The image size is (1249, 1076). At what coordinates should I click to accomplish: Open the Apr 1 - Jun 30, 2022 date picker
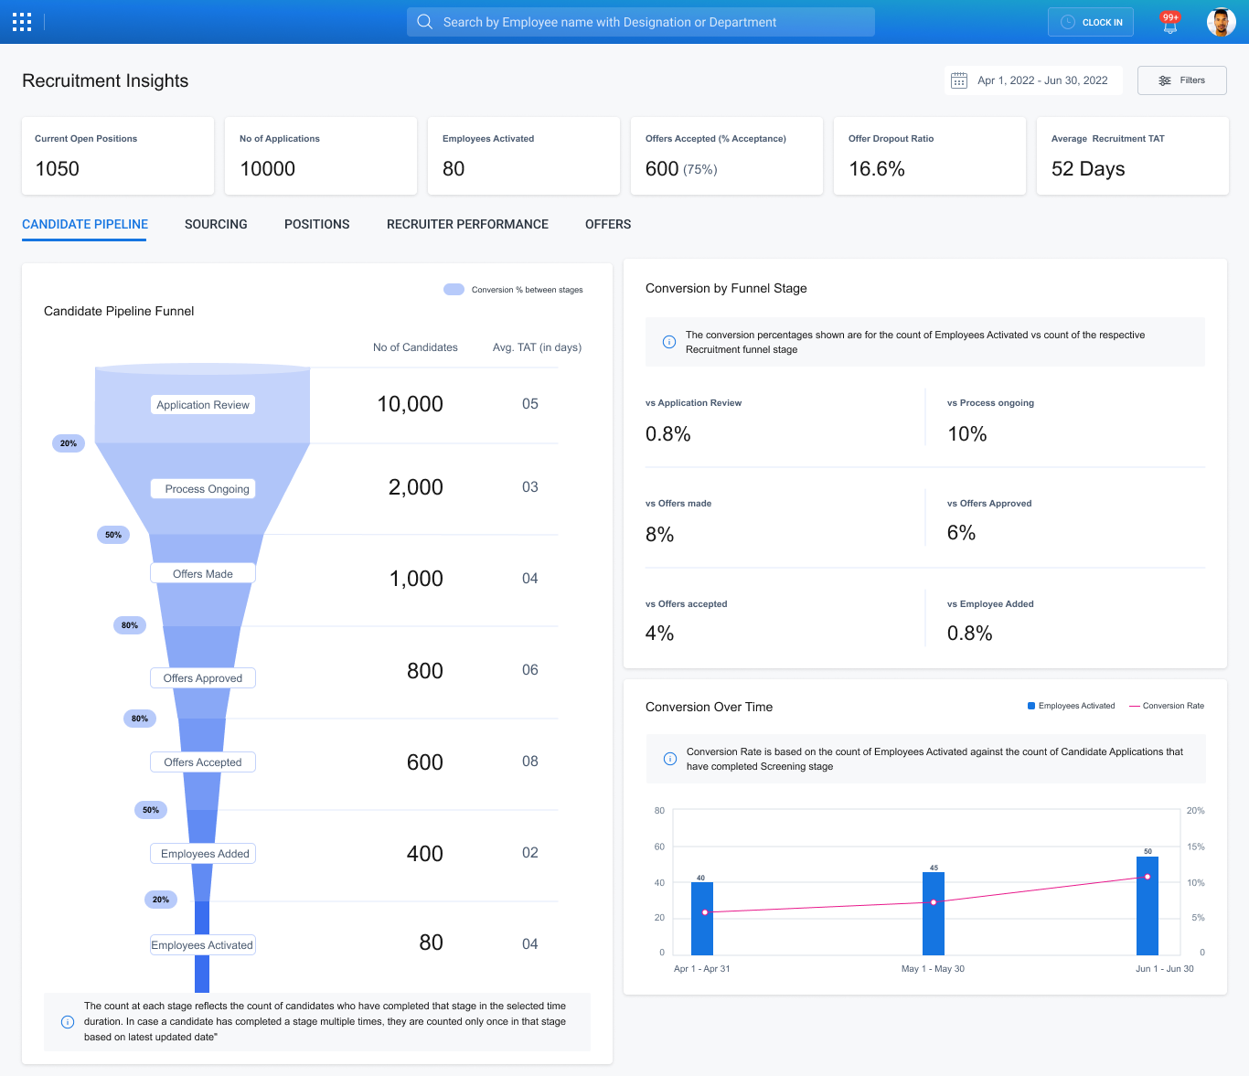1033,80
